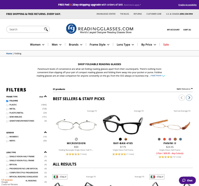Check Single Vision Half Frame filter
This screenshot has height=186, width=199.
pos(7,157)
